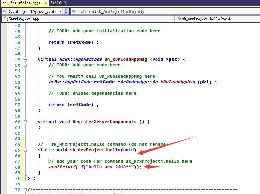260x194 pixels.
Task: Click the up/down stepper next to the scope dropdown
Action: (66, 11)
